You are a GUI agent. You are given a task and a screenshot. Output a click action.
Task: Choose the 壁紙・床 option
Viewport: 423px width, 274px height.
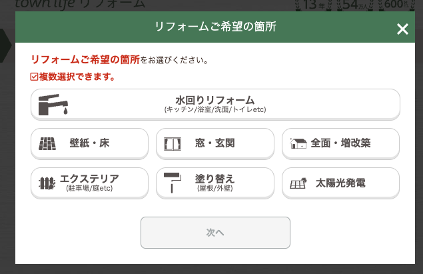(89, 143)
